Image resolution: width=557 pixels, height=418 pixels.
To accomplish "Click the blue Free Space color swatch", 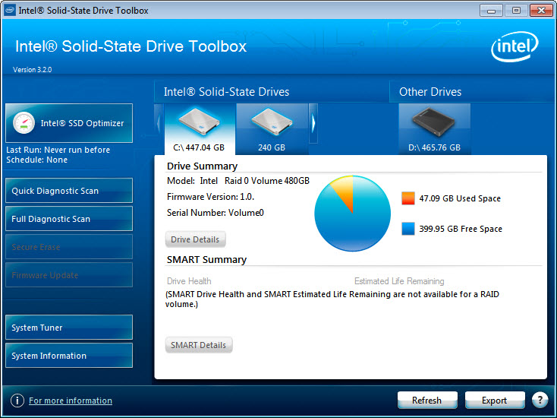I will pyautogui.click(x=408, y=229).
